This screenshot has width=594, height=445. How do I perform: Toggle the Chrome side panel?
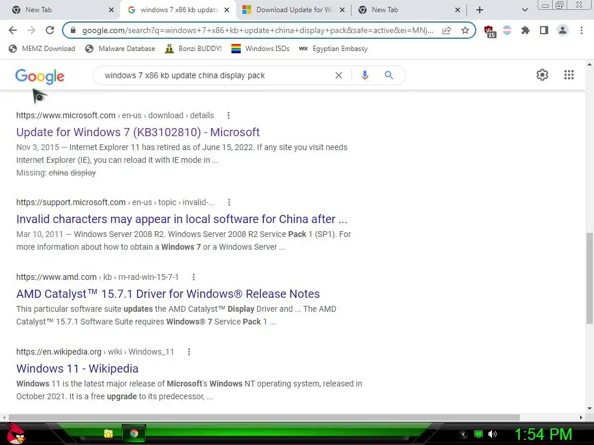coord(544,30)
